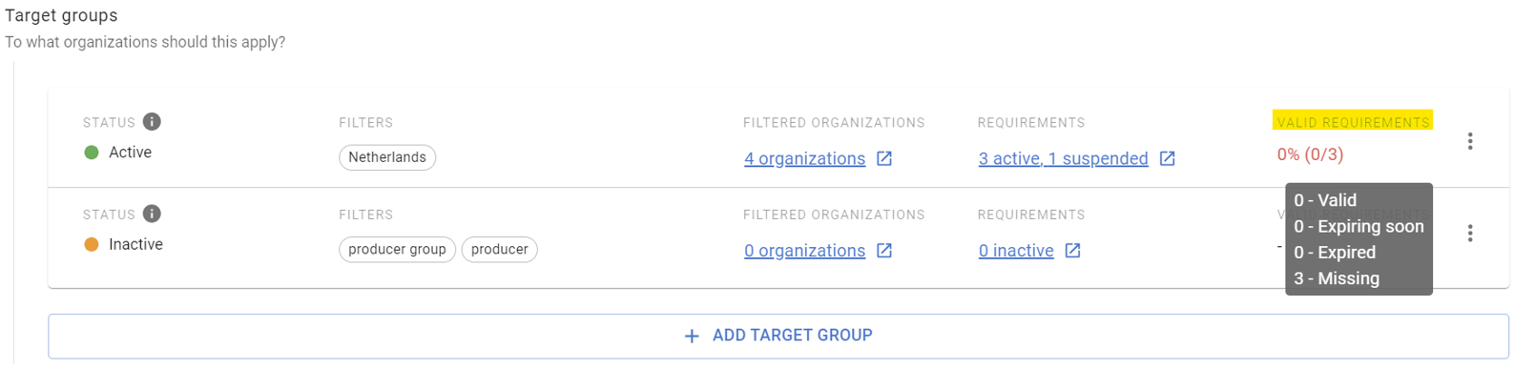Click the info icon beside Active row's STATUS
Viewport: 1514px width, 368px height.
[152, 121]
